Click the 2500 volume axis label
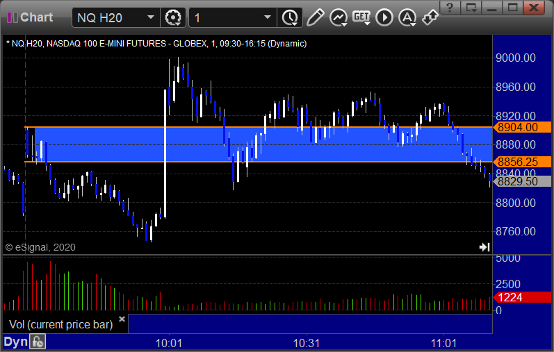Viewport: 554px width, 352px height. (x=508, y=284)
